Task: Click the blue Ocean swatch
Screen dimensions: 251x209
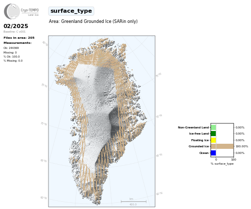Action: point(213,153)
